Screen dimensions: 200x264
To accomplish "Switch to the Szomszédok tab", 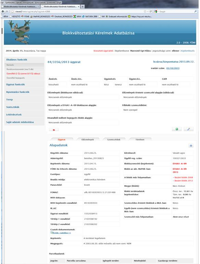I will coord(114,139).
